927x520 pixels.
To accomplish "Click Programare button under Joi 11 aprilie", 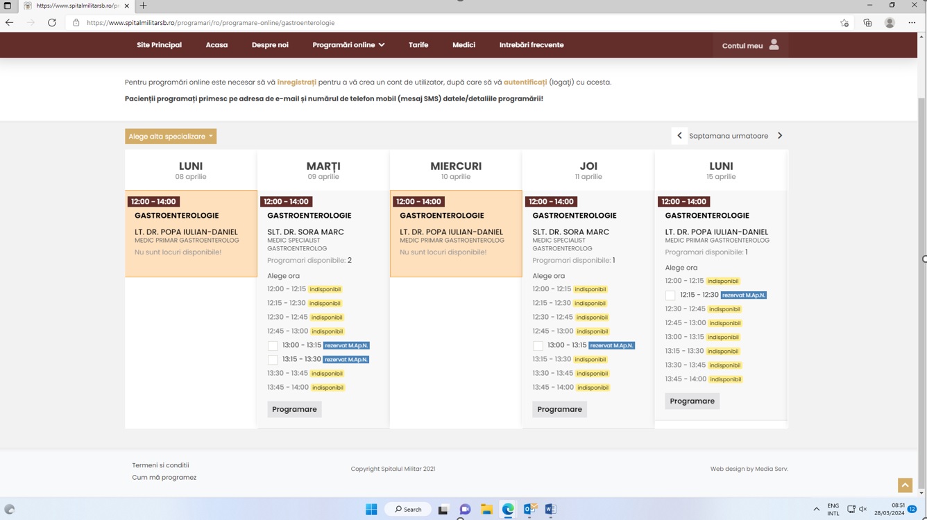I will [559, 410].
